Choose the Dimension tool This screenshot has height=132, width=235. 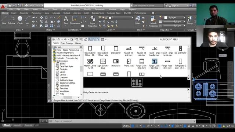(x=75, y=20)
